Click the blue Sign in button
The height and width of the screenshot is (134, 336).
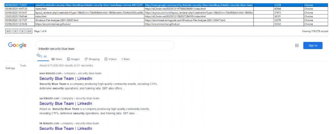pos(313,45)
